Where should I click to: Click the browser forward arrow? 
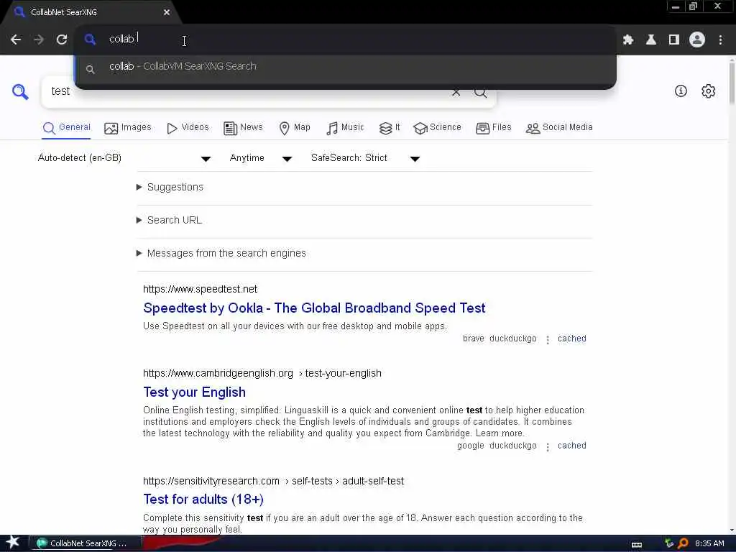pyautogui.click(x=39, y=40)
